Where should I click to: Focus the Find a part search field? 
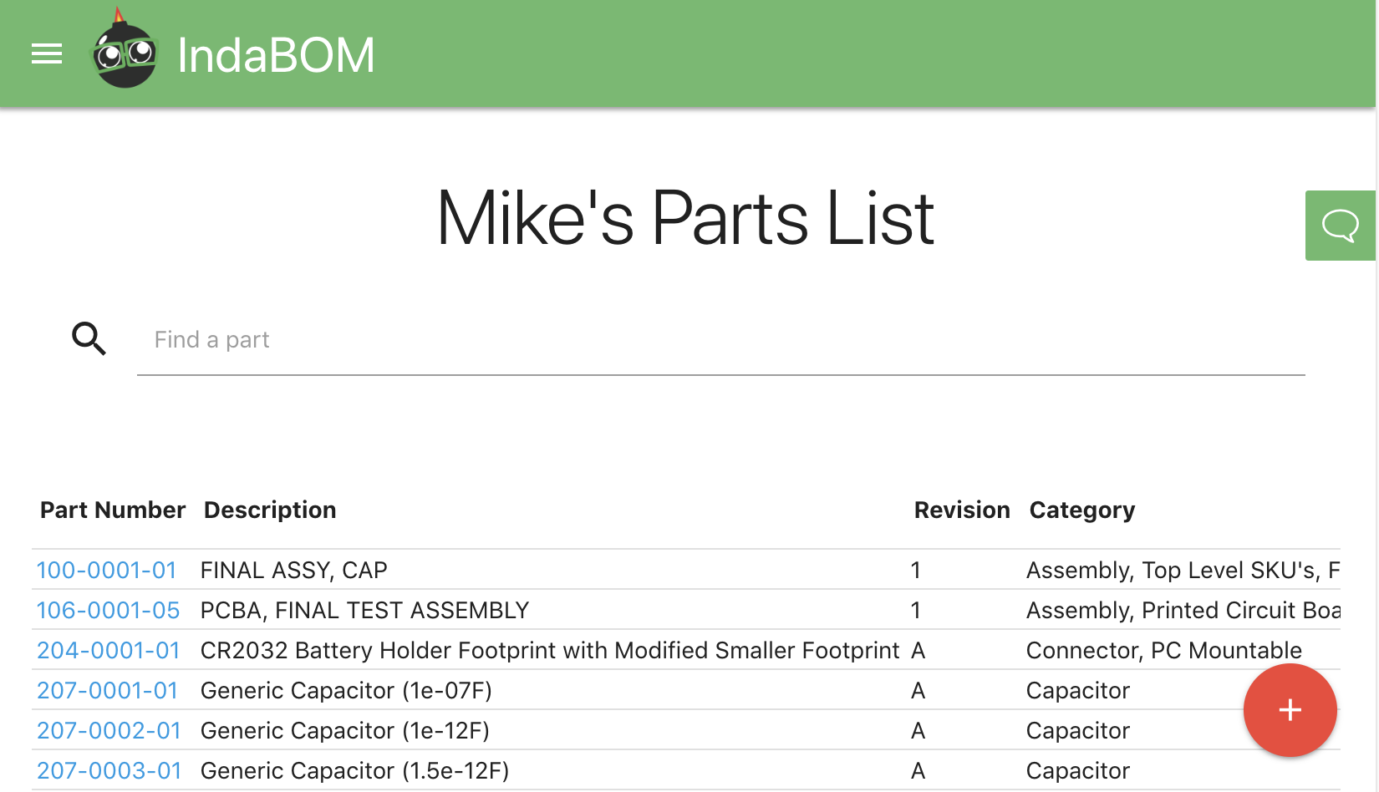pyautogui.click(x=720, y=340)
